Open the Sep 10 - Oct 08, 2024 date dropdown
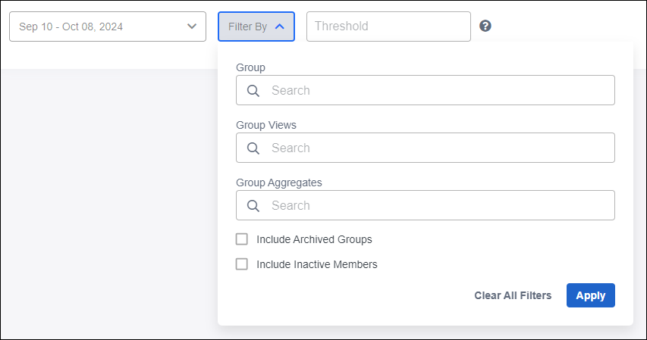Screen dimensions: 647x340 point(107,27)
